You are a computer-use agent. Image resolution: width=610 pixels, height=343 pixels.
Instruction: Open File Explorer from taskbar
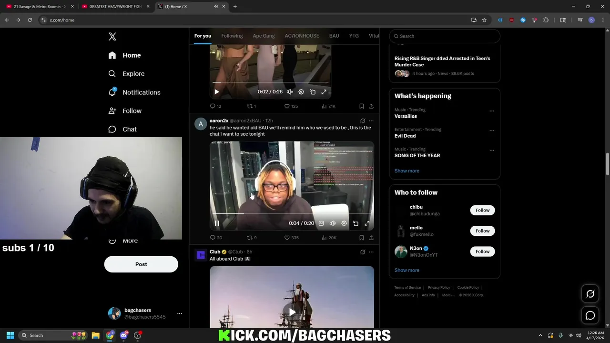95,335
